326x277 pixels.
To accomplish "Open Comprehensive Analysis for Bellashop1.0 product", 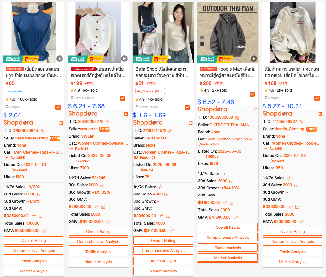I will (x=163, y=250).
